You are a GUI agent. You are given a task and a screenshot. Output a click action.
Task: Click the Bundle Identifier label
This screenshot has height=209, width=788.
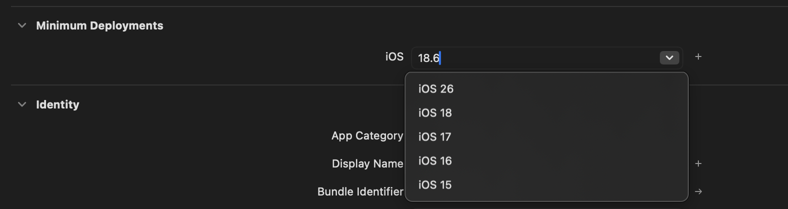coord(360,191)
